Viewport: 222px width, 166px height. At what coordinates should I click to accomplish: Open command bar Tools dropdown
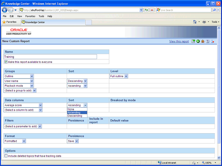point(215,22)
